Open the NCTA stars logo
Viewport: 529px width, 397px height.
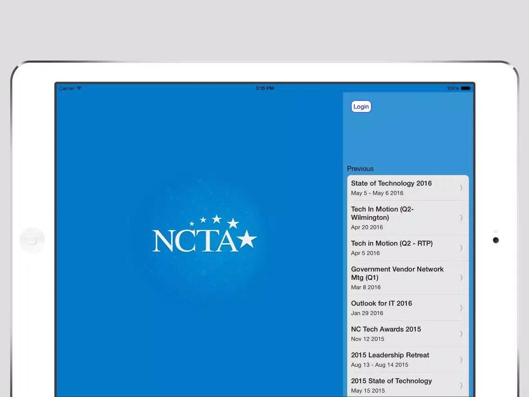point(204,234)
